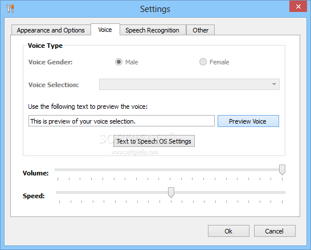
Task: Click the Speed slider handle
Action: 171,192
